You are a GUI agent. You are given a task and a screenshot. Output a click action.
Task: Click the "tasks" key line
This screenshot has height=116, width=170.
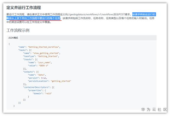point(25,50)
